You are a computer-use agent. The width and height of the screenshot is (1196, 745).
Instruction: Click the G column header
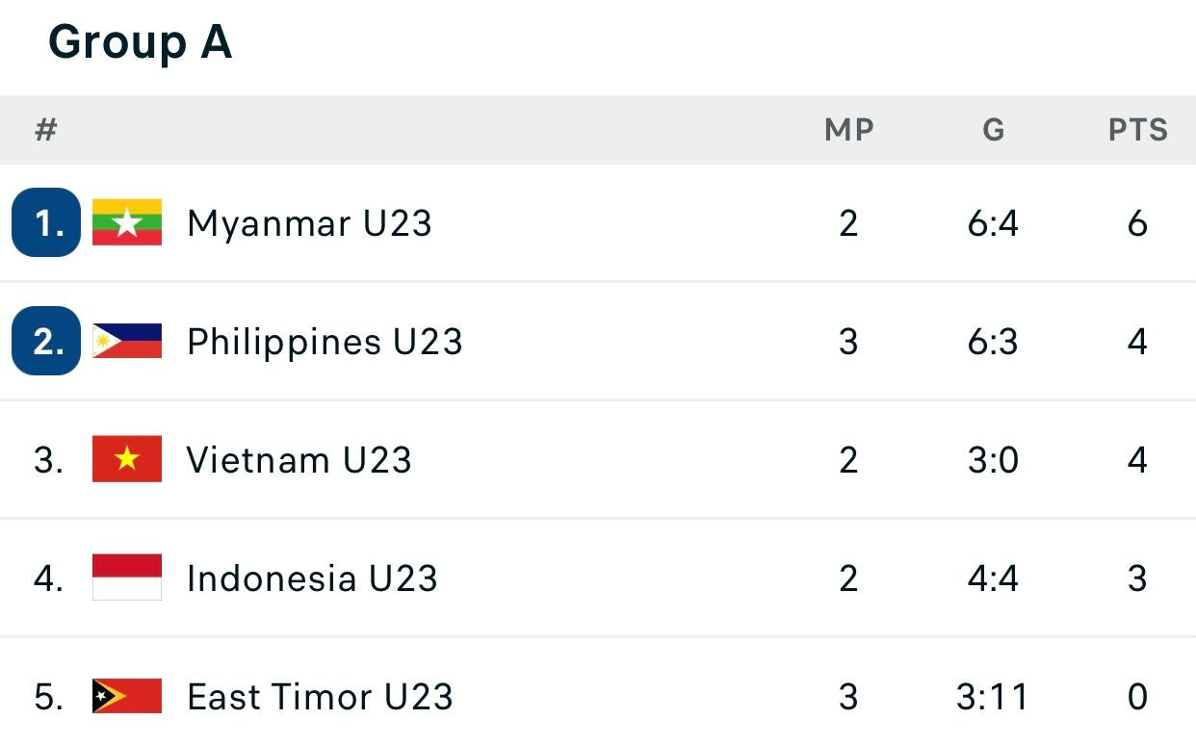click(x=994, y=130)
